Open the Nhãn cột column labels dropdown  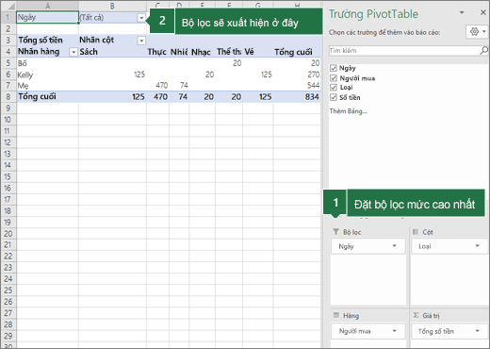[141, 41]
